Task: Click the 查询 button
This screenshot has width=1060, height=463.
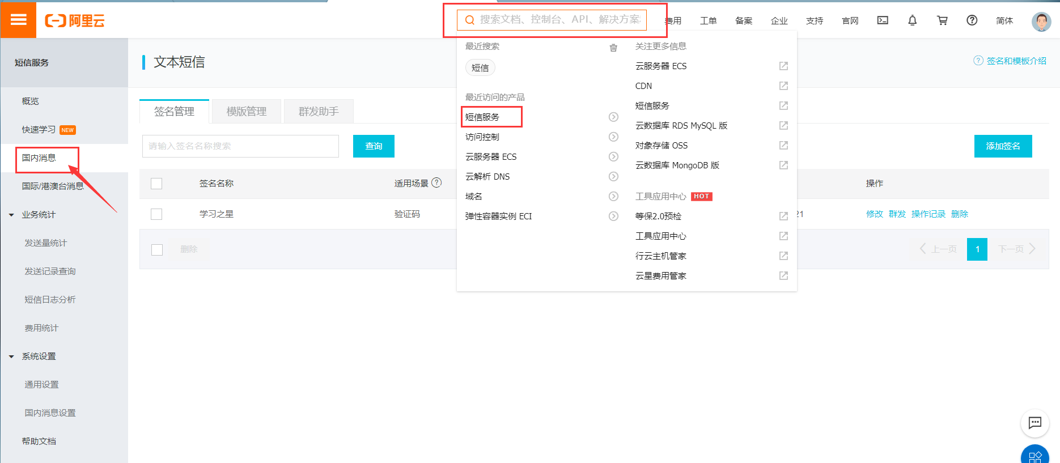Action: pos(374,146)
